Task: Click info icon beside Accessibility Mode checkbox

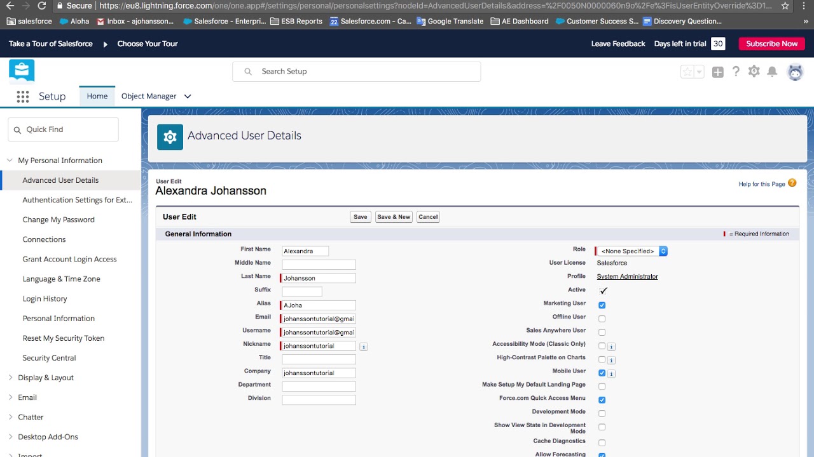Action: [611, 347]
